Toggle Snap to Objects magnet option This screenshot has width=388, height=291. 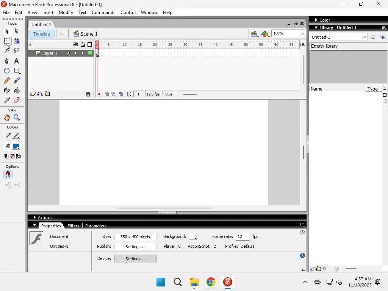[8, 175]
